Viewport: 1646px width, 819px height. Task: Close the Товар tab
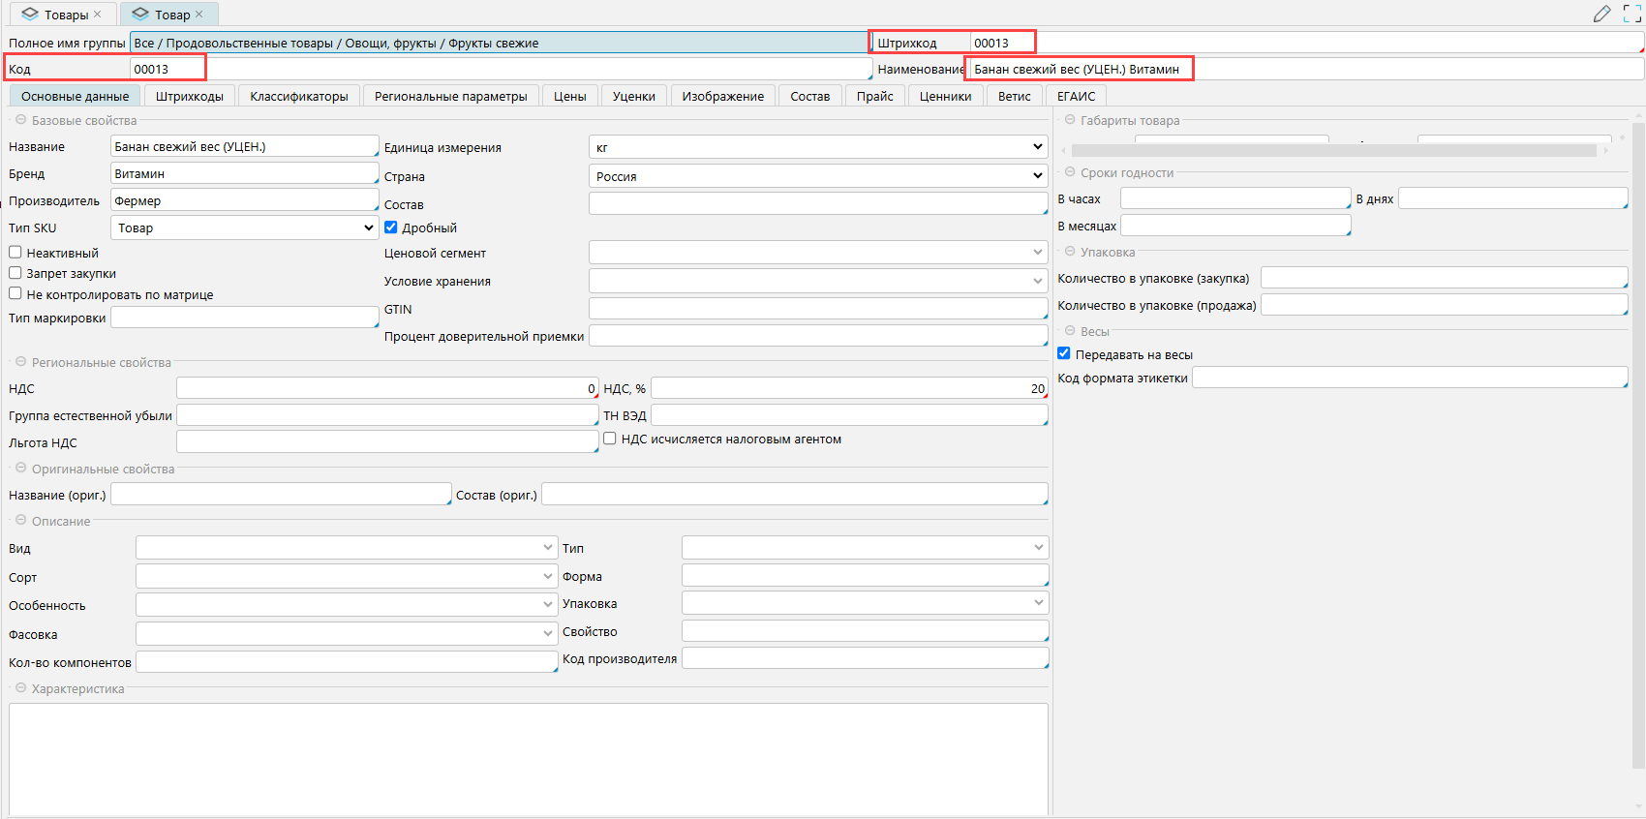click(x=199, y=15)
